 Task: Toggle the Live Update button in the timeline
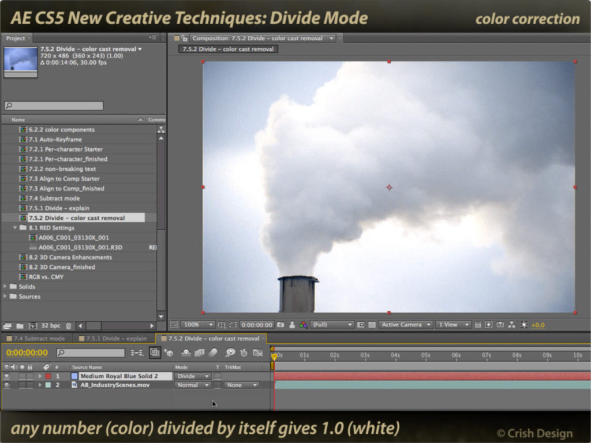(155, 353)
